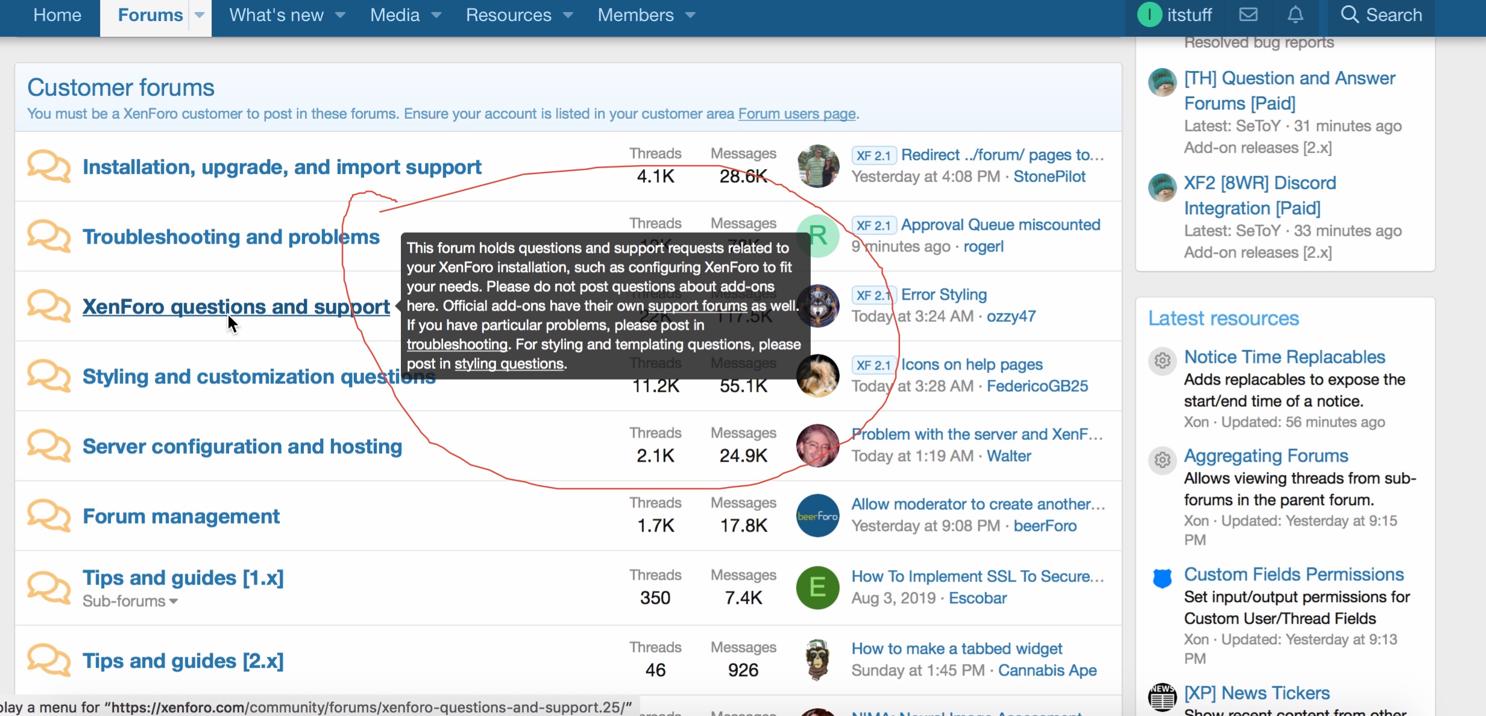This screenshot has width=1486, height=716.
Task: Expand Sub-forums under Tips and guides 1.x
Action: click(130, 601)
